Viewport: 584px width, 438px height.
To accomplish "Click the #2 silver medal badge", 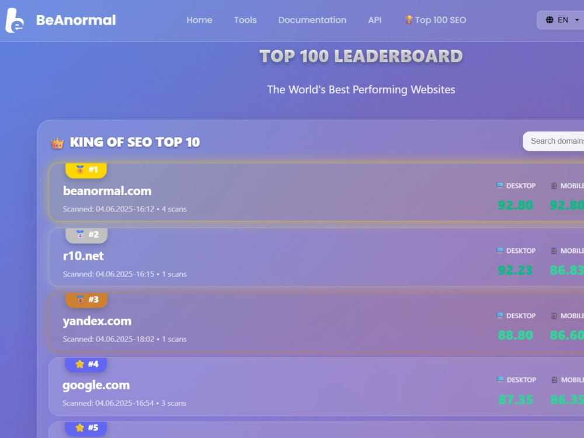I will pyautogui.click(x=86, y=235).
